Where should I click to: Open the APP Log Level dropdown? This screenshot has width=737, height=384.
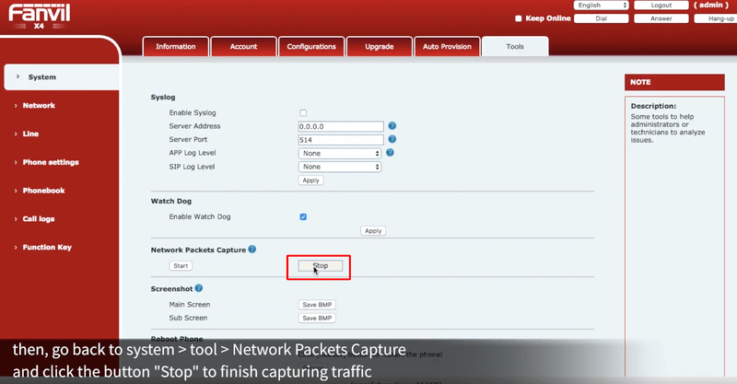pos(339,153)
